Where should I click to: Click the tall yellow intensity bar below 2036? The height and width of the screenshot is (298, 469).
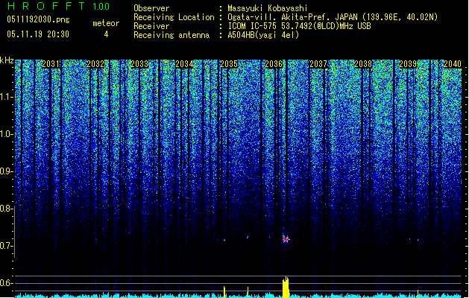[x=286, y=287]
